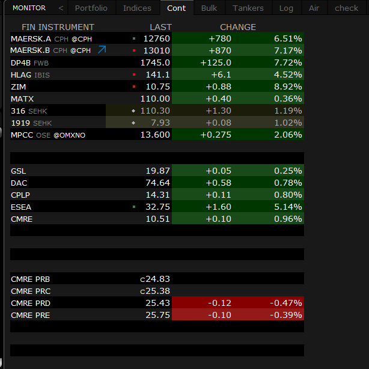The width and height of the screenshot is (369, 369).
Task: Select the MAERSK.A instrument row
Action: pyautogui.click(x=157, y=38)
